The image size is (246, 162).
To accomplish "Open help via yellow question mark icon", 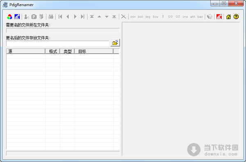I will tap(236, 17).
